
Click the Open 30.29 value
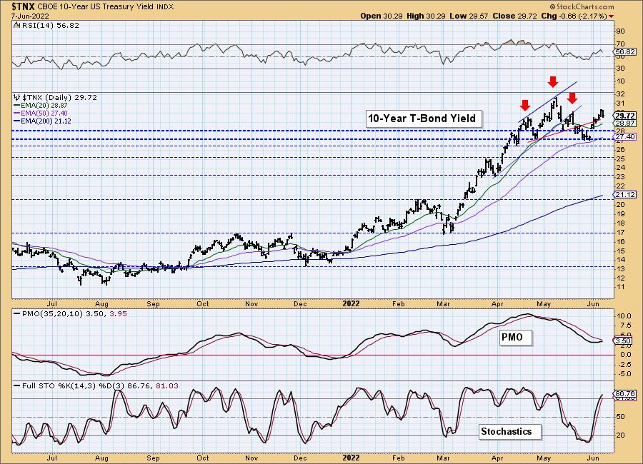[x=382, y=16]
